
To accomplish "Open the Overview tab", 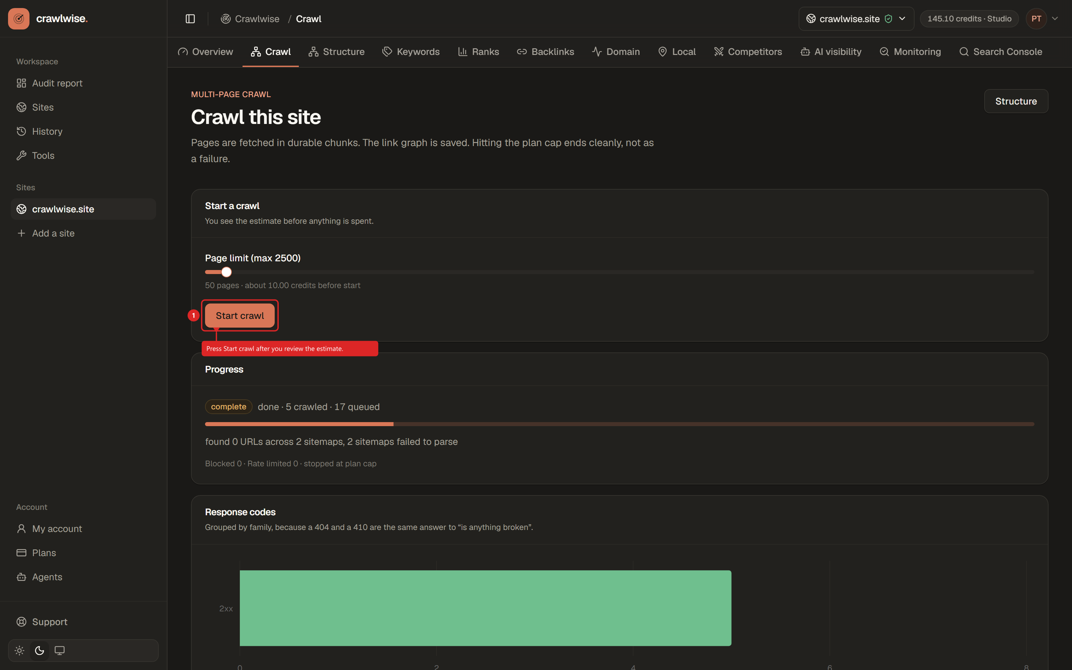I will [x=206, y=52].
